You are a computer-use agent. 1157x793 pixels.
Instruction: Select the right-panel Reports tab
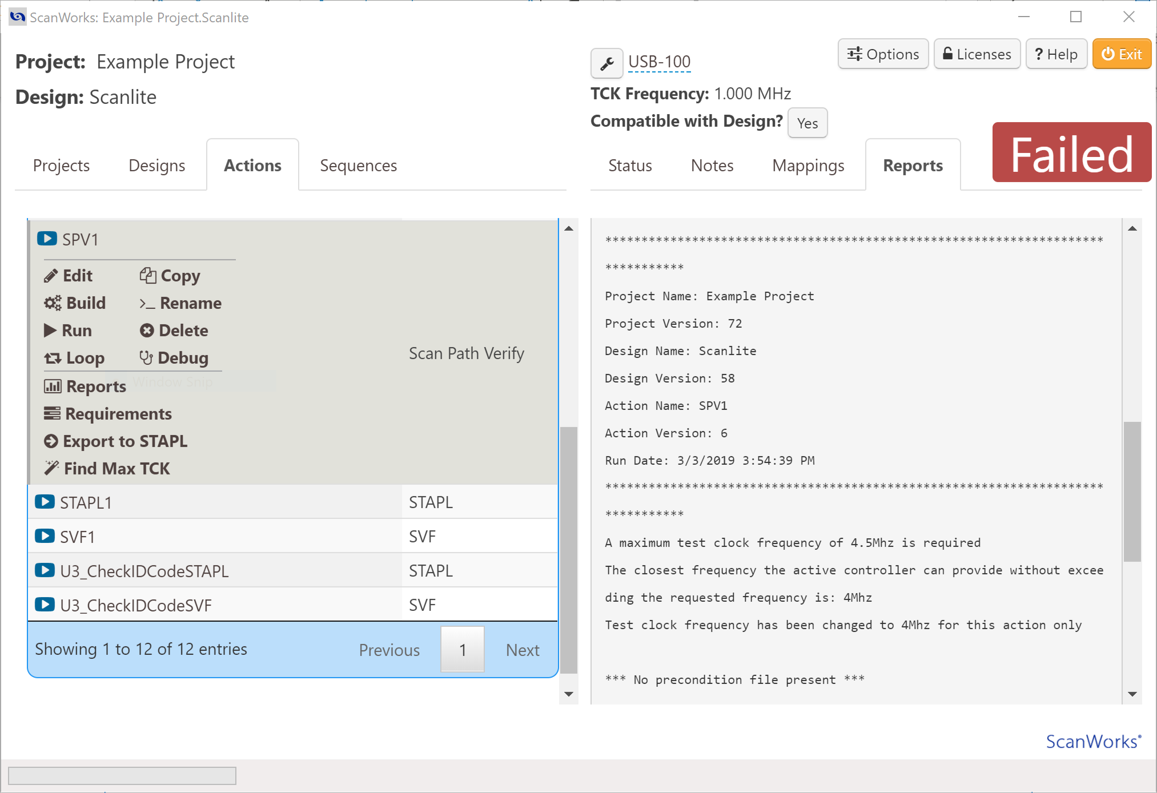913,166
